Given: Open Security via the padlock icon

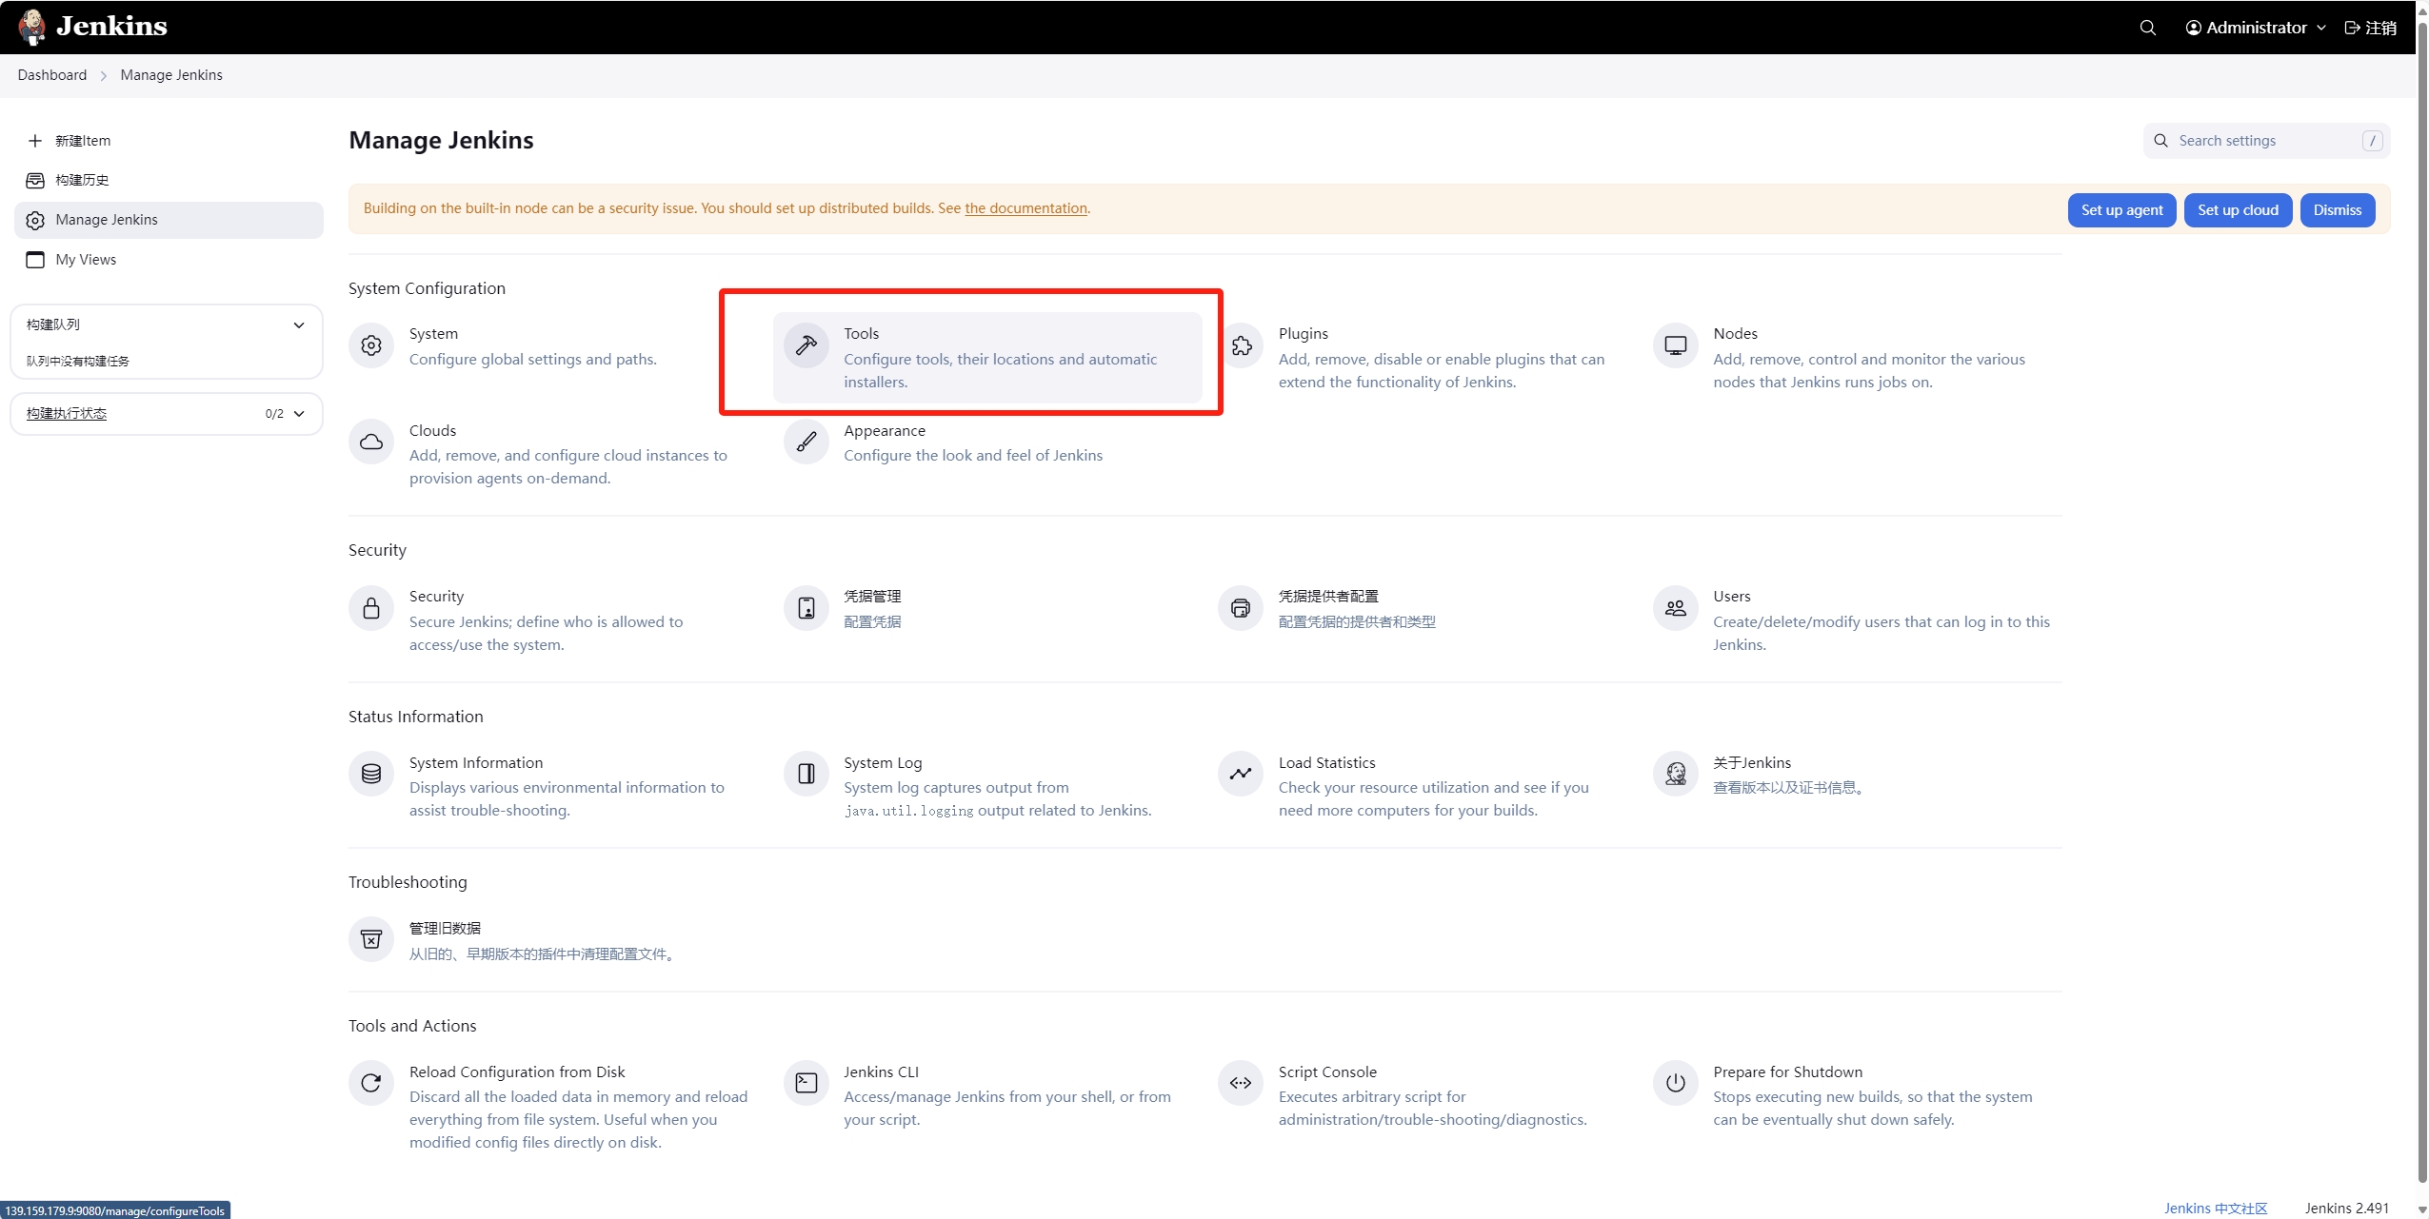Looking at the screenshot, I should (371, 608).
